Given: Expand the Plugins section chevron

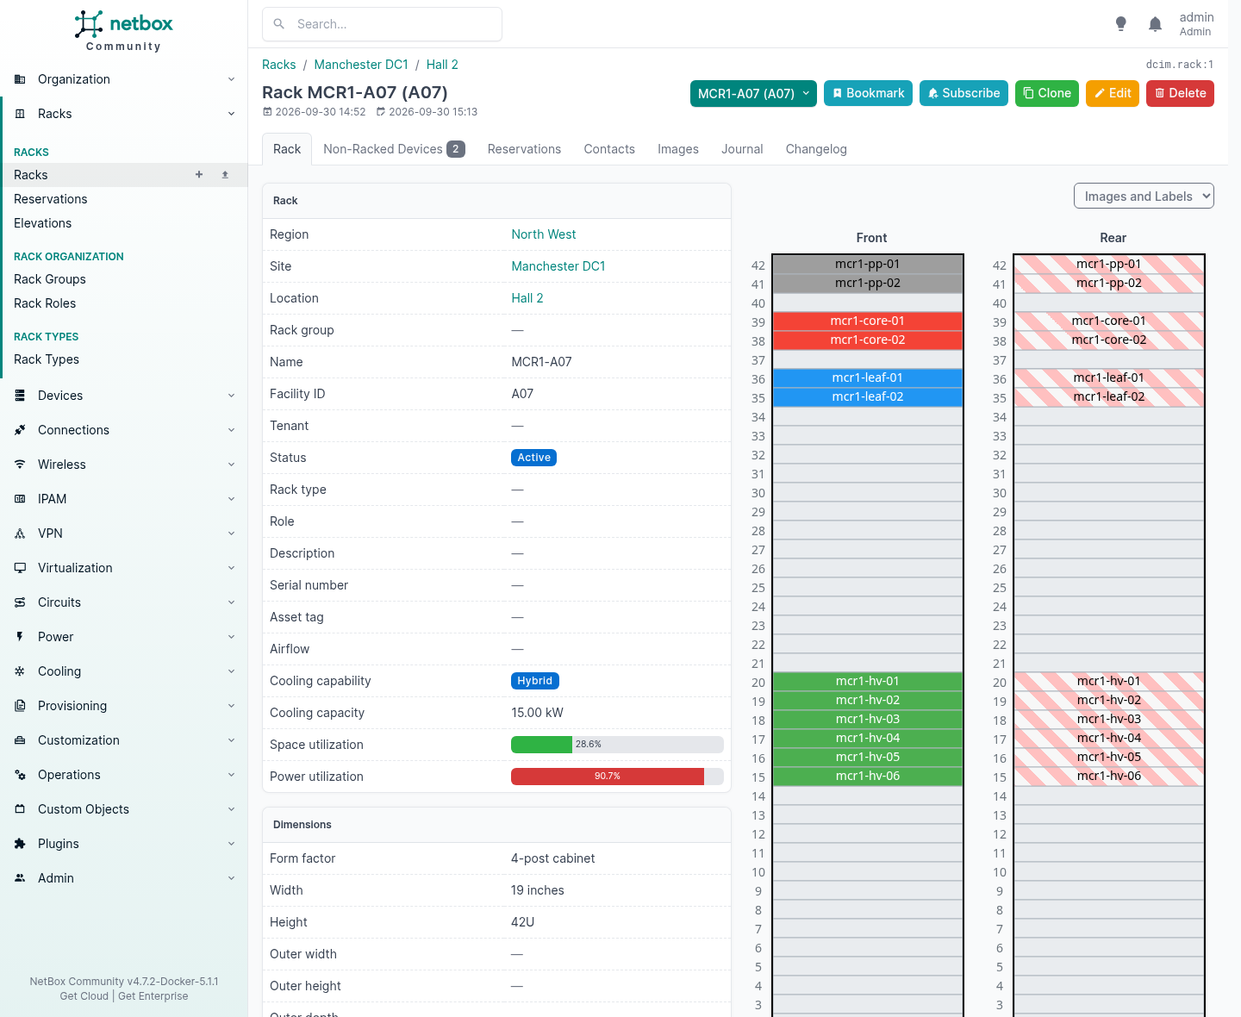Looking at the screenshot, I should pos(231,844).
